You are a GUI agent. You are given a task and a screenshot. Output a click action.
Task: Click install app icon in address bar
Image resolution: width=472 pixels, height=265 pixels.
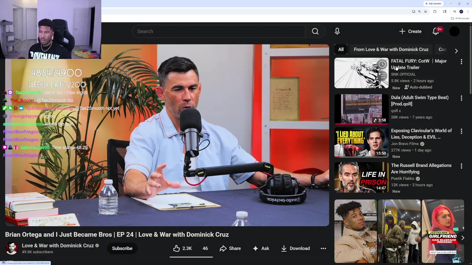click(413, 12)
